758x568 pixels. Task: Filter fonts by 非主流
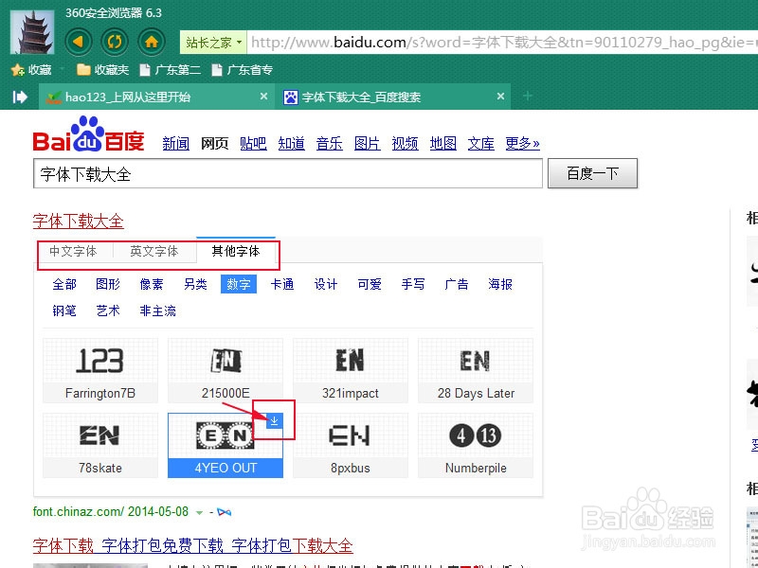click(157, 311)
